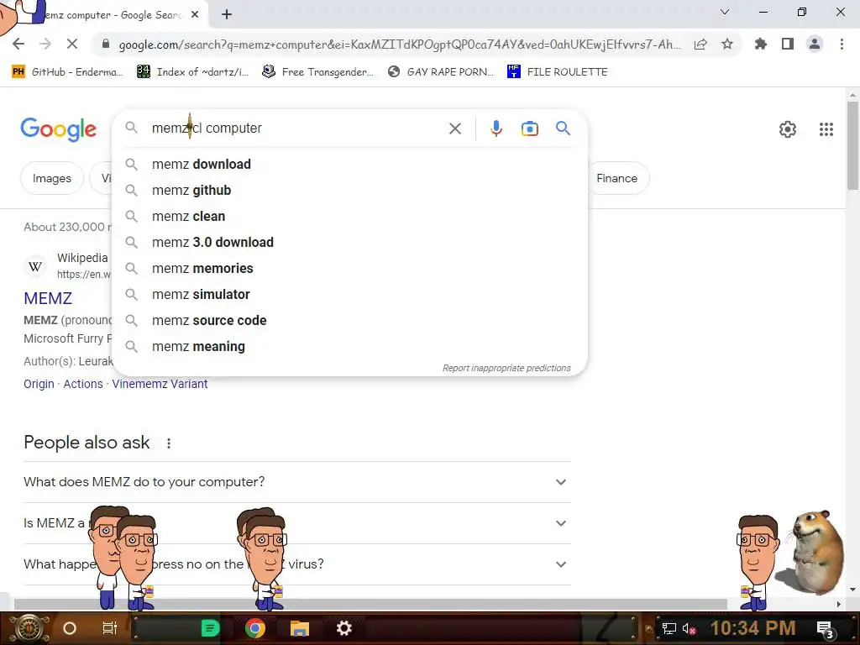The height and width of the screenshot is (645, 860).
Task: Open MEMZ Wikipedia result title
Action: 48,298
